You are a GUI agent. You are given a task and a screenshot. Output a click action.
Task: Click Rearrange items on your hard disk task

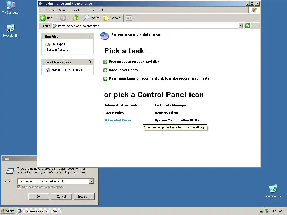click(x=160, y=78)
